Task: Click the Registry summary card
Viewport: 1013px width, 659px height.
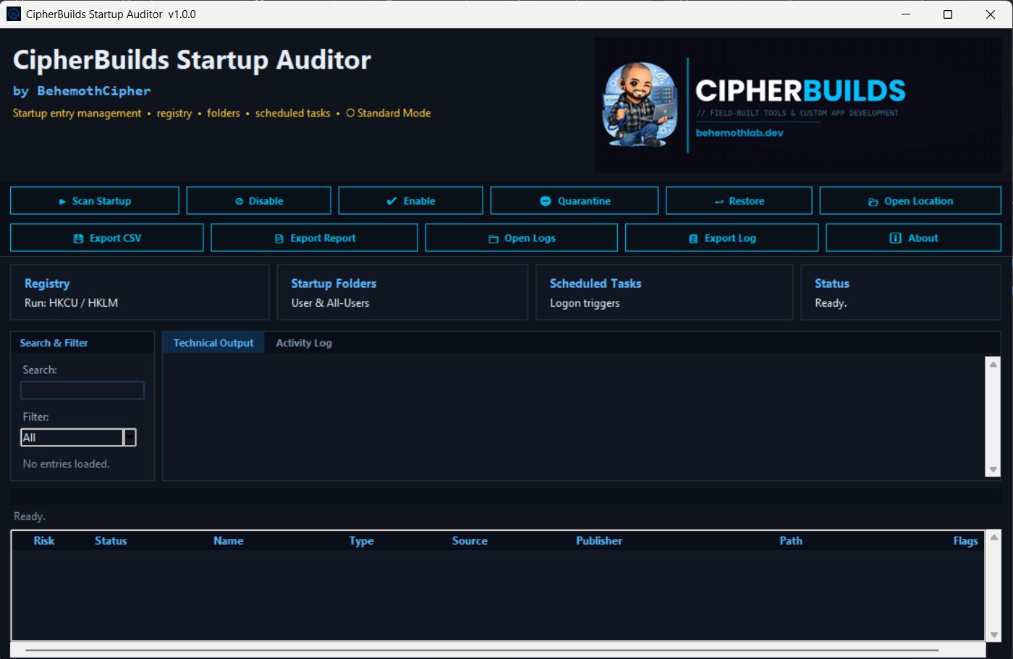Action: (140, 292)
